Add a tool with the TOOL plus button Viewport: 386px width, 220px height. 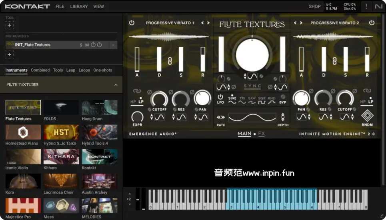pyautogui.click(x=9, y=25)
